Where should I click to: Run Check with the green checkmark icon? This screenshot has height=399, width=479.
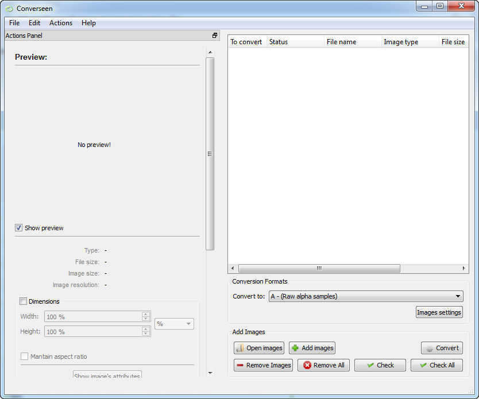[380, 365]
